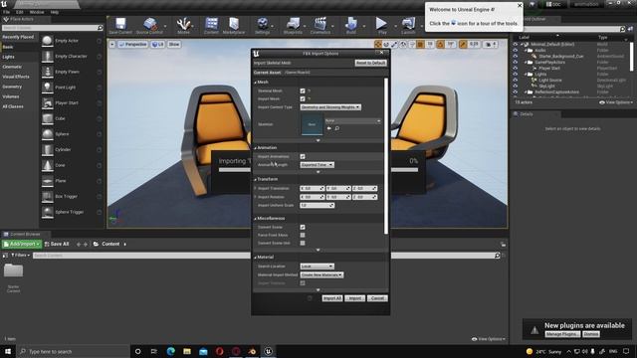Open the Content toolbar icon
Screen dimensions: 637x358
211,26
